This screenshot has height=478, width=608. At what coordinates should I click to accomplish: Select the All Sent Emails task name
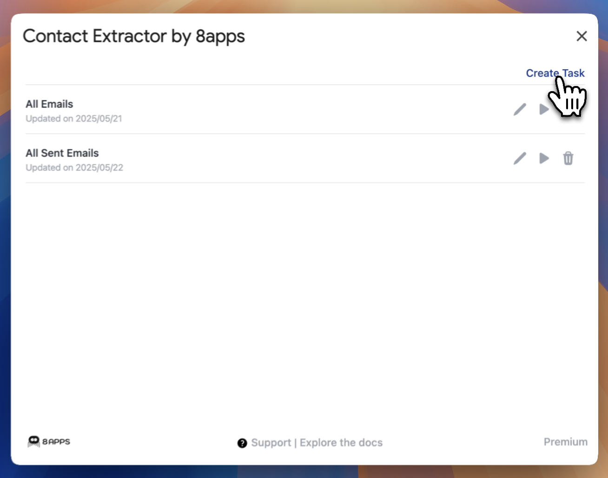62,153
